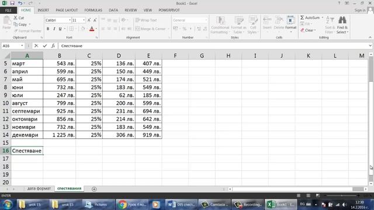Open the Camtasia taskbar button

(214, 205)
